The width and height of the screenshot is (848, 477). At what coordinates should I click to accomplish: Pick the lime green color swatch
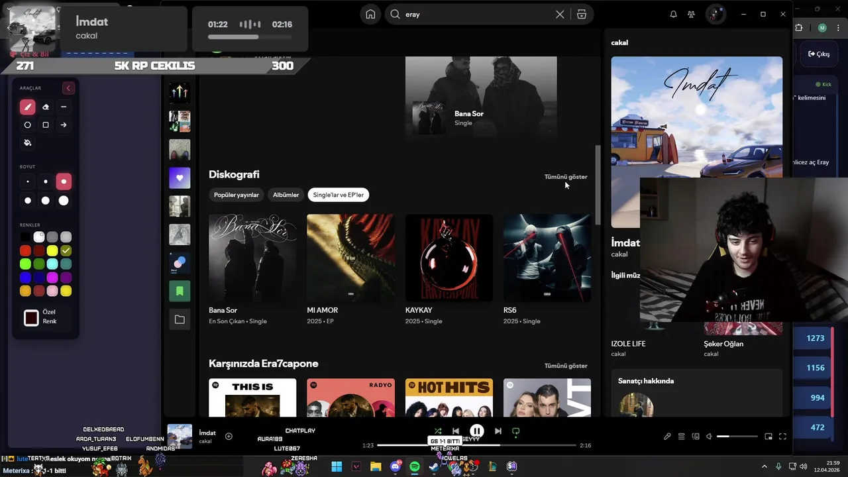coord(25,264)
